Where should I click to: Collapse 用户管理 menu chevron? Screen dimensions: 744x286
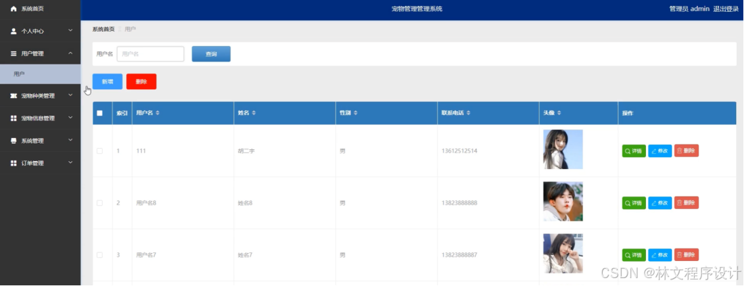(70, 53)
